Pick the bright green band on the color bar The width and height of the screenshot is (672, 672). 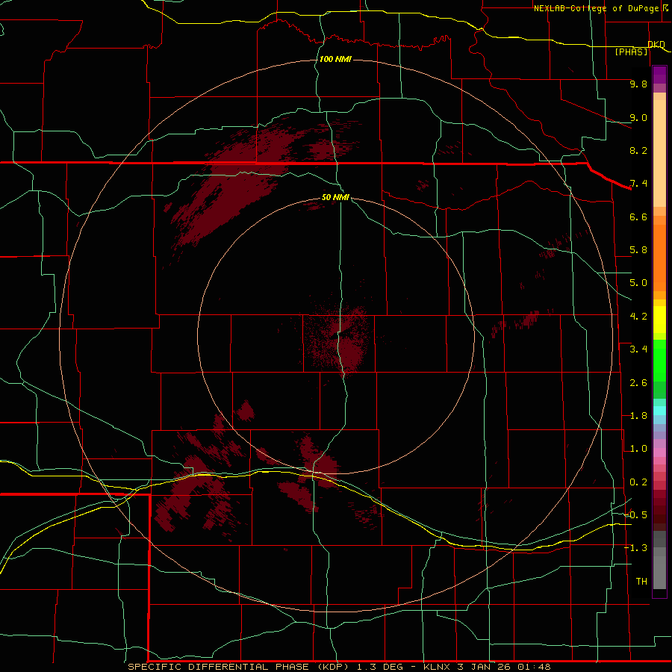[659, 361]
